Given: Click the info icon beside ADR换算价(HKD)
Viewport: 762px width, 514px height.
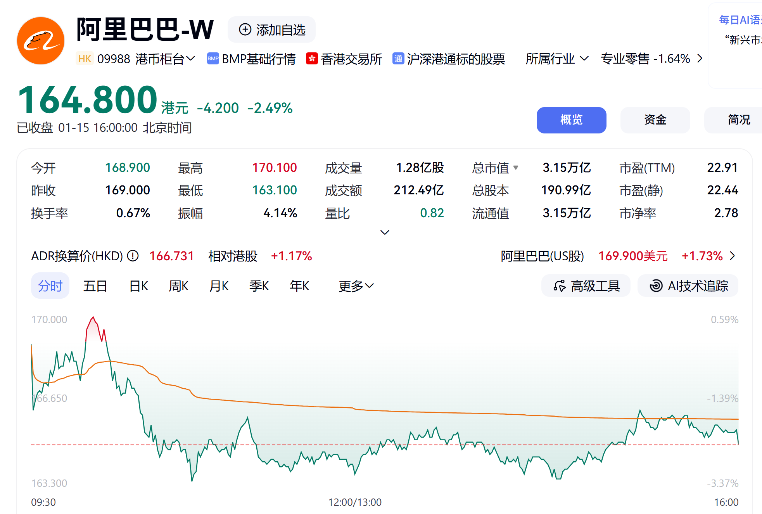Looking at the screenshot, I should [x=133, y=256].
